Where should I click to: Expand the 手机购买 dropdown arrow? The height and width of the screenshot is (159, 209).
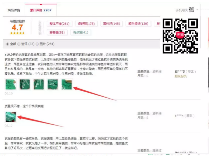point(197,10)
